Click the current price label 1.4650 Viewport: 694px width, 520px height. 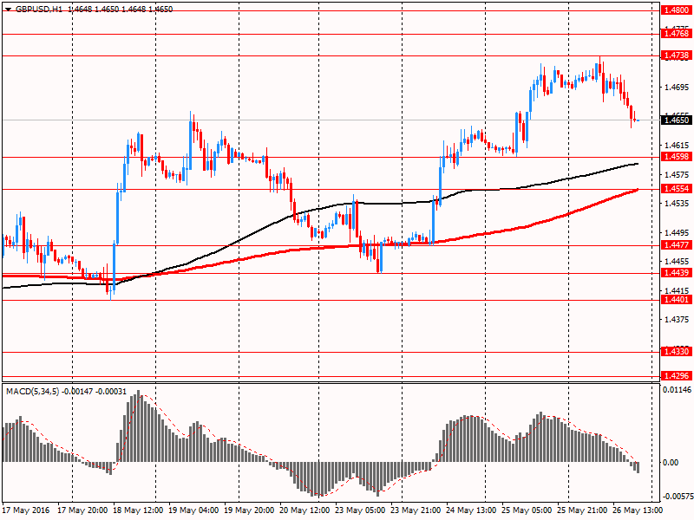[x=676, y=120]
